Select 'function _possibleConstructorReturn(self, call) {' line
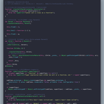 point(25,96)
